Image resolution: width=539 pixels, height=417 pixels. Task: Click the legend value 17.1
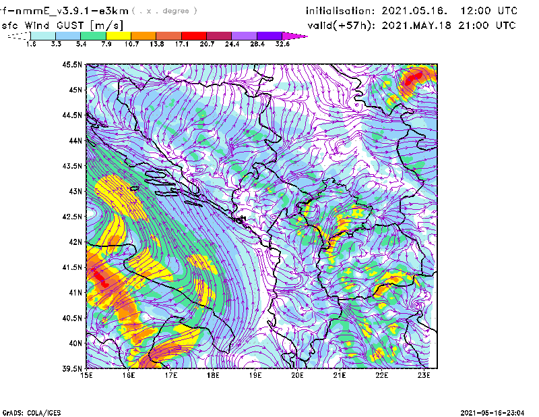[x=182, y=44]
